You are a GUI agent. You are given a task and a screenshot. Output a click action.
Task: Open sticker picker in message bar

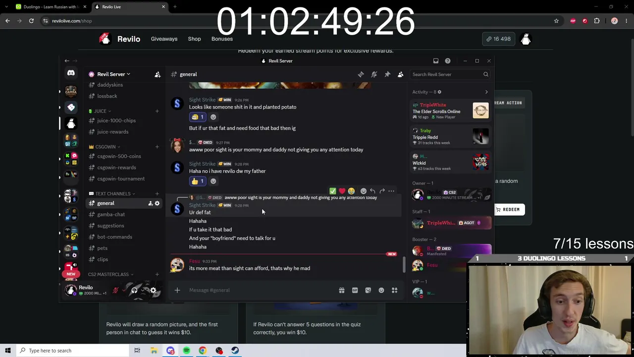point(368,290)
